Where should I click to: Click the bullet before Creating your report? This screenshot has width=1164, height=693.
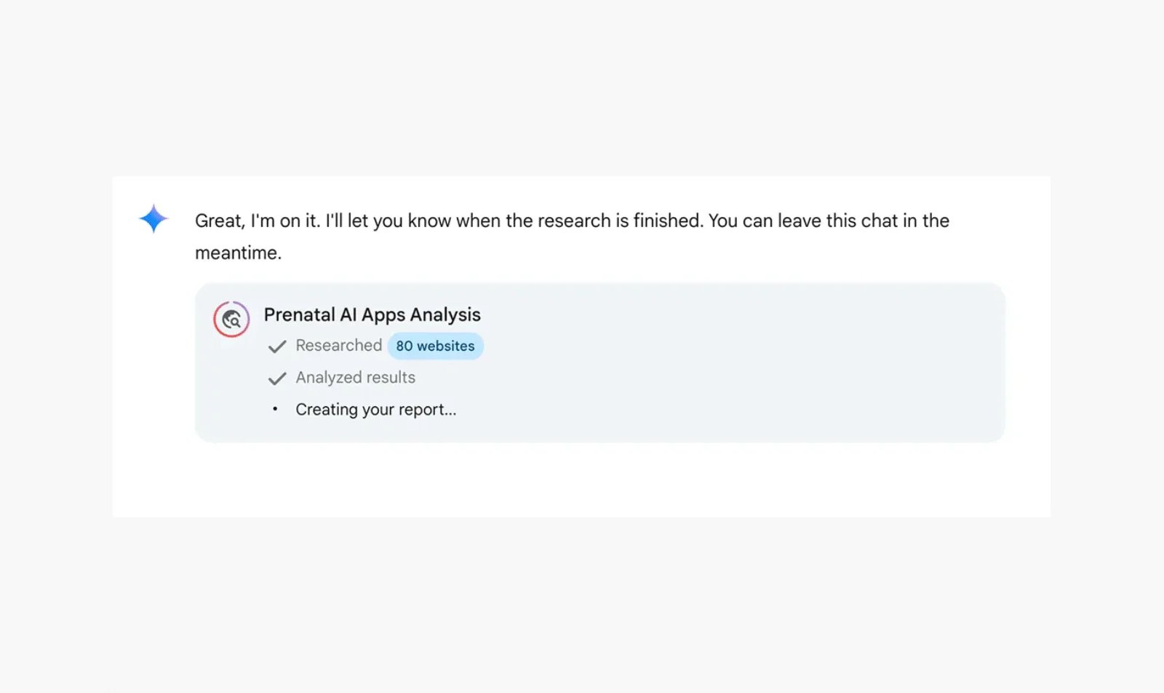click(x=275, y=409)
